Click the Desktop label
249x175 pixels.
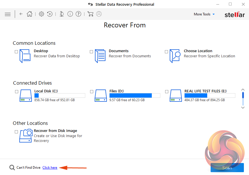[41, 51]
